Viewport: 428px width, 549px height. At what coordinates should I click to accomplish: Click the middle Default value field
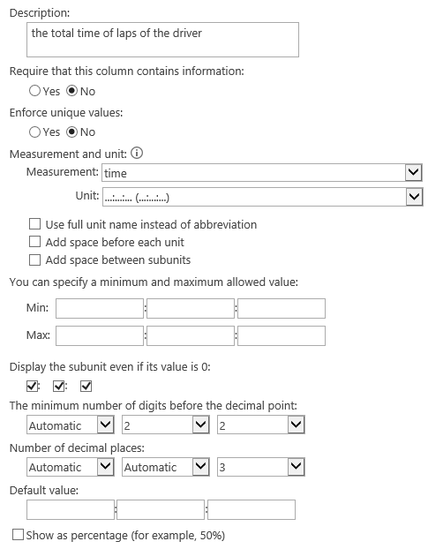(x=161, y=510)
